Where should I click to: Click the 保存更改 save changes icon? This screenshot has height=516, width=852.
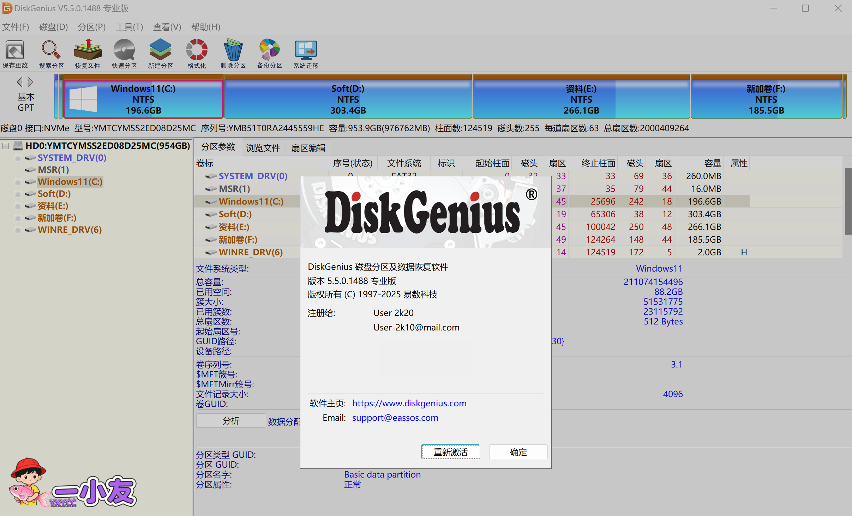pyautogui.click(x=15, y=54)
